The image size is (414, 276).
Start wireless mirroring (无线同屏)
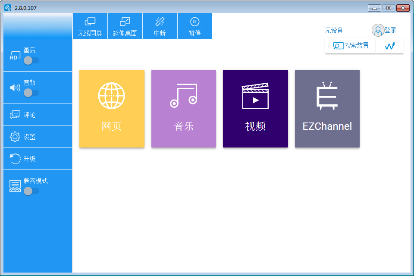tap(90, 26)
